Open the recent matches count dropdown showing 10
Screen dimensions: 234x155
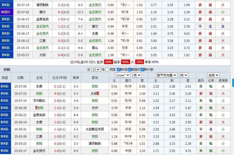tap(96, 69)
